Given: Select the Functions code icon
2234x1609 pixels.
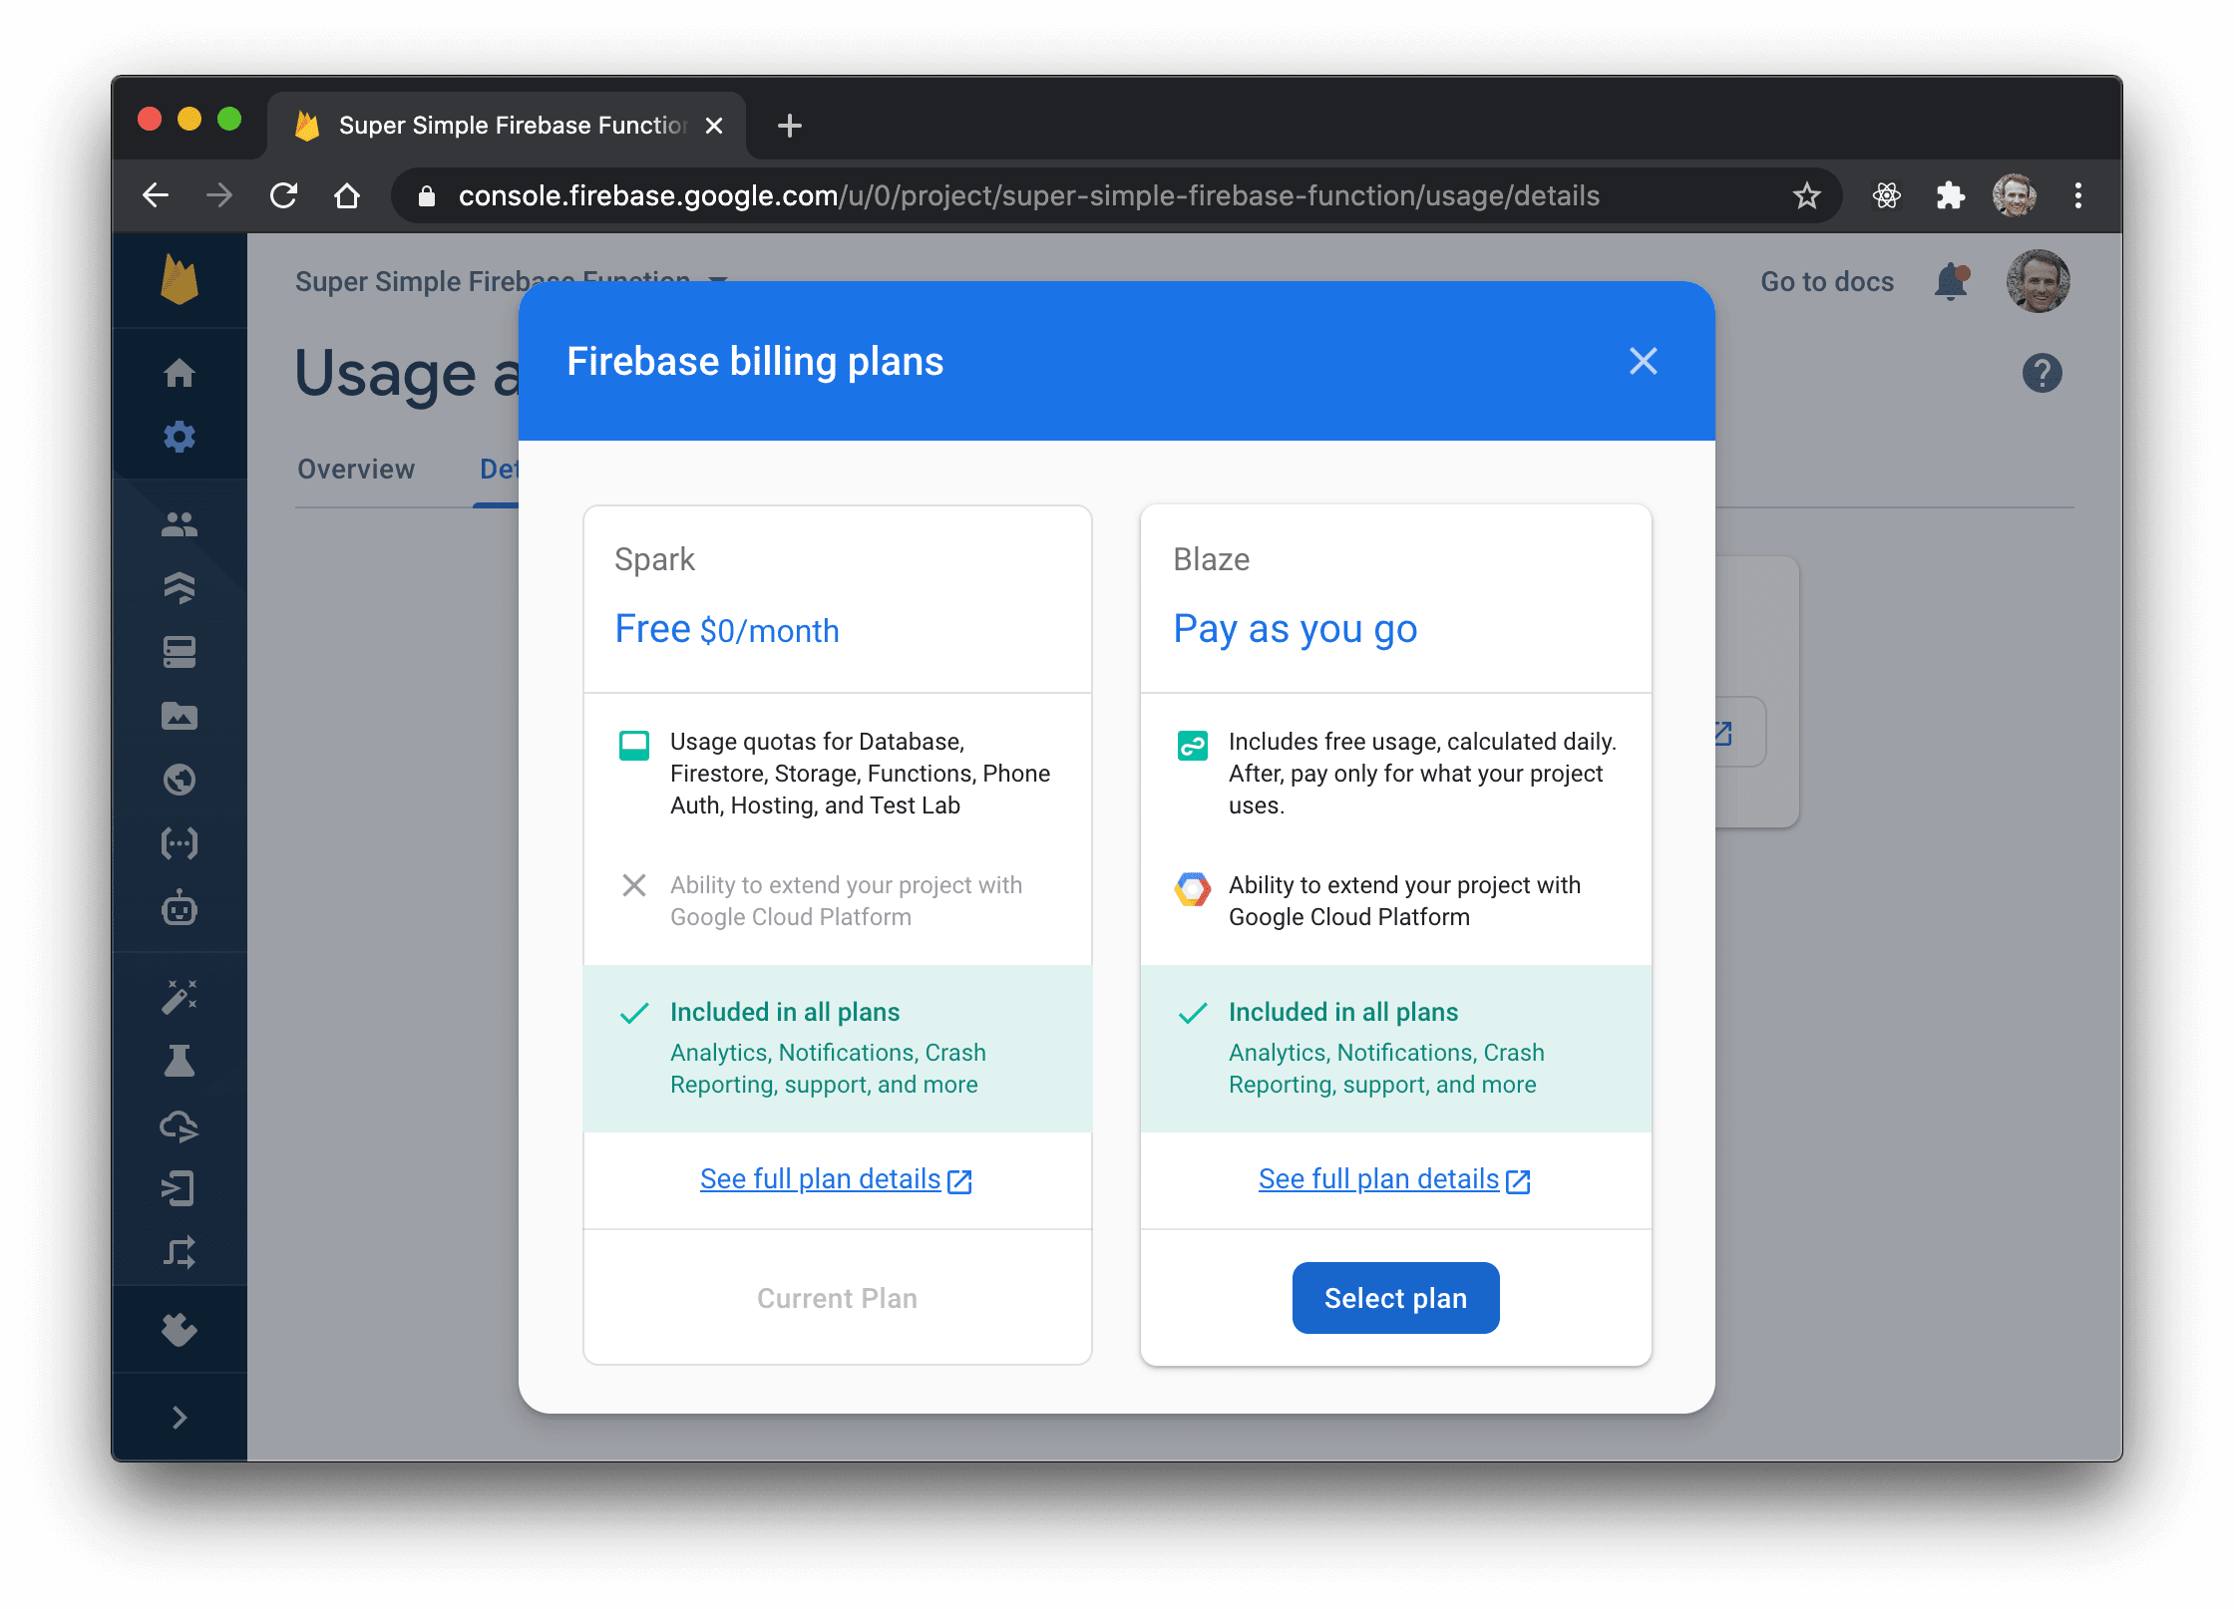Looking at the screenshot, I should [x=181, y=843].
